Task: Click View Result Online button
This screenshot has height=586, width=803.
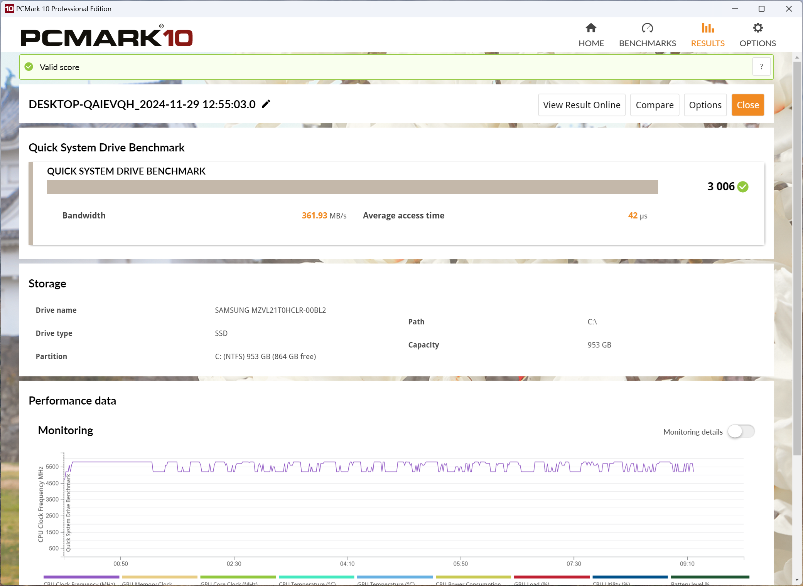Action: point(581,105)
